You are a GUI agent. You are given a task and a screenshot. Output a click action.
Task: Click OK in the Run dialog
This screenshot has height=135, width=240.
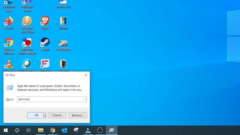tap(36, 115)
